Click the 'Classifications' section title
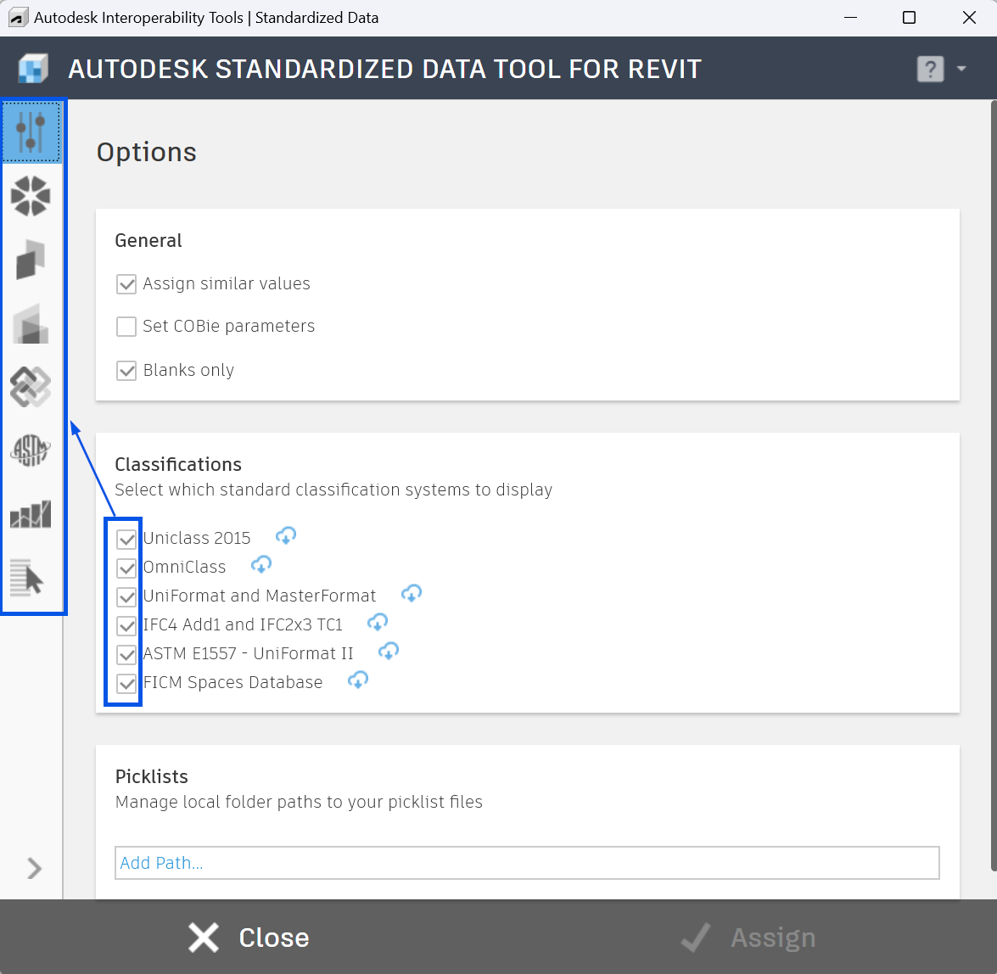997x974 pixels. 178,464
